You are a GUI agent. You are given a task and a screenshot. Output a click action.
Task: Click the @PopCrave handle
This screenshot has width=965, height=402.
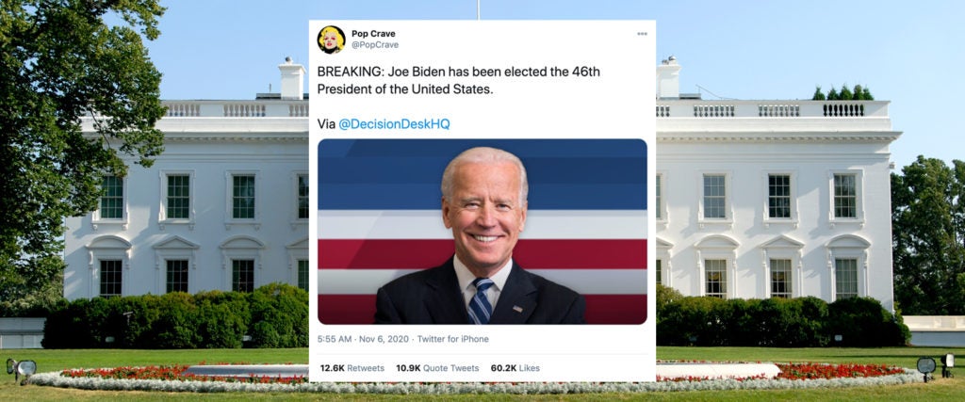[x=375, y=45]
